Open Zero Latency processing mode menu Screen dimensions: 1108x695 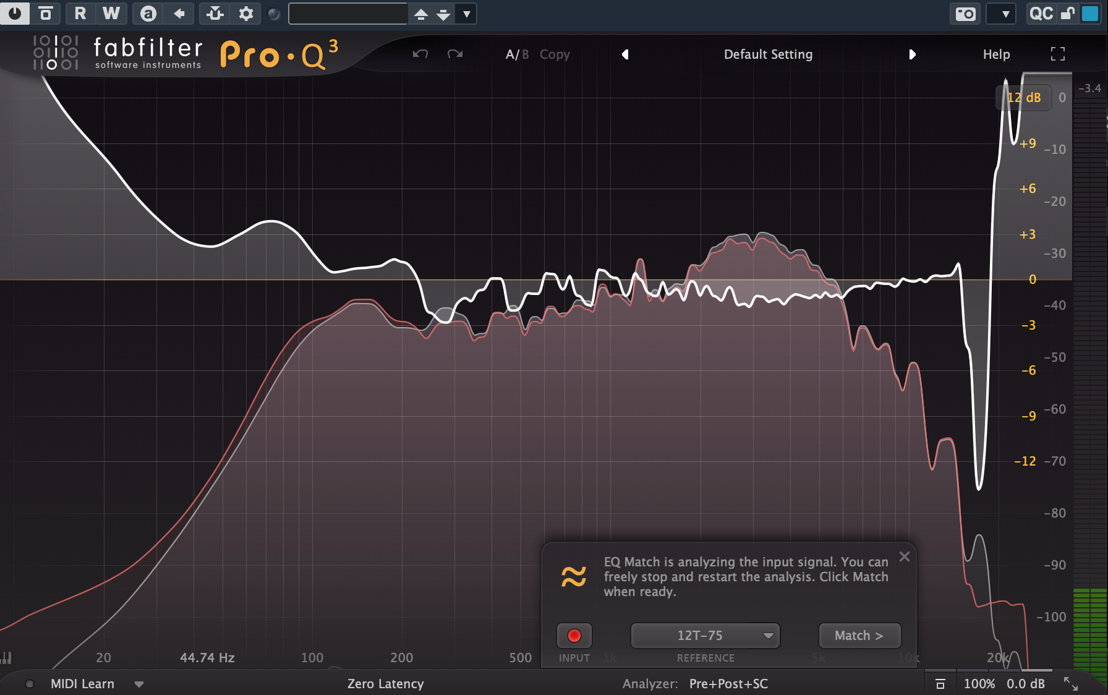click(x=385, y=684)
